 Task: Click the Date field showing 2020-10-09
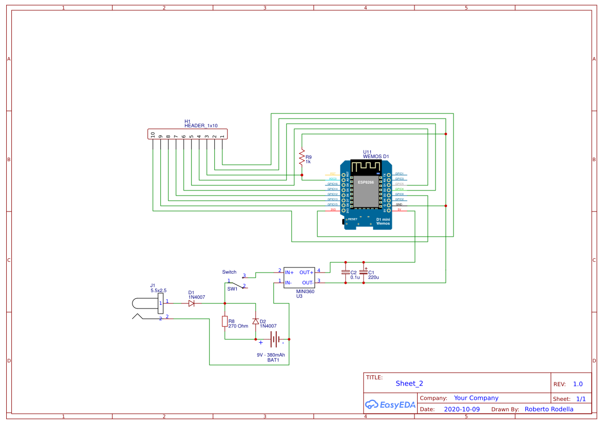click(461, 409)
